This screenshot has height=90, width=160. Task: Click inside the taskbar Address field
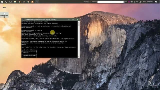click(109, 2)
